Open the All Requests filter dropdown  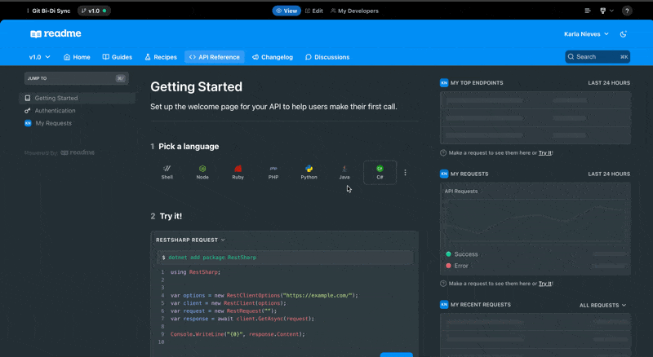pos(602,305)
